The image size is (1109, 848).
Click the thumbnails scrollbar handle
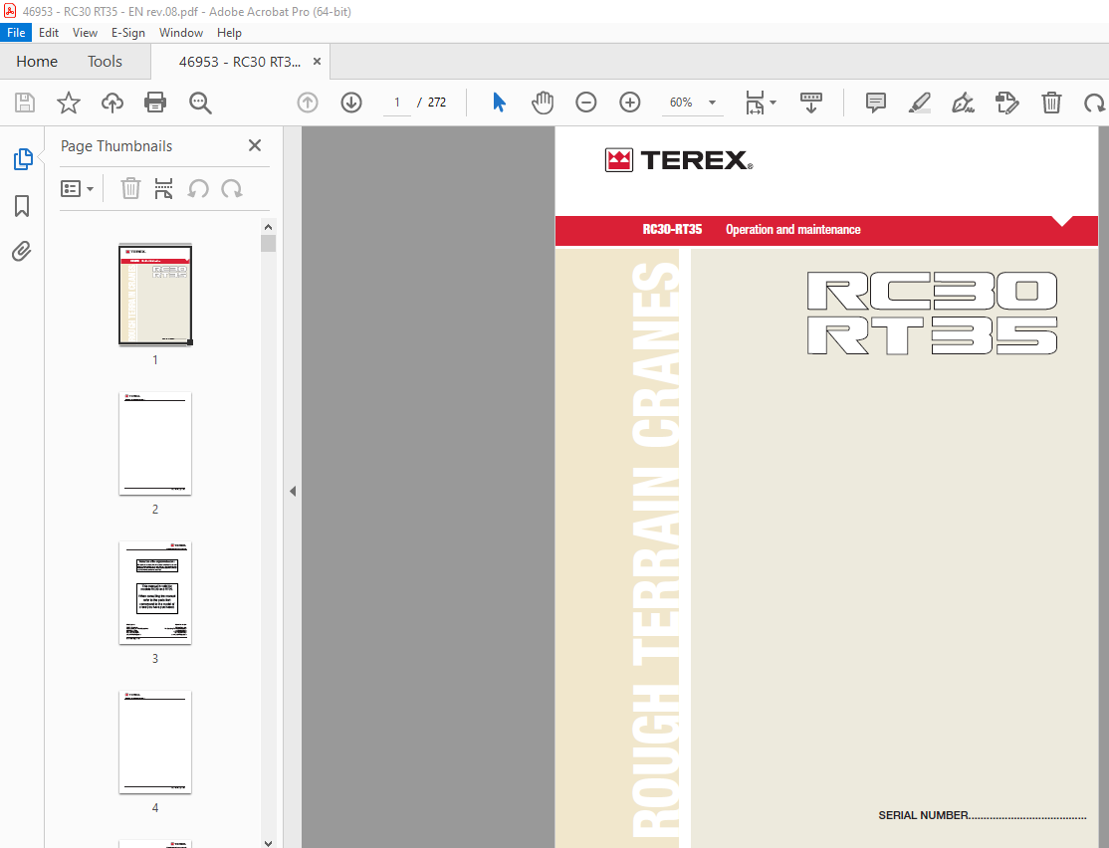[x=268, y=243]
